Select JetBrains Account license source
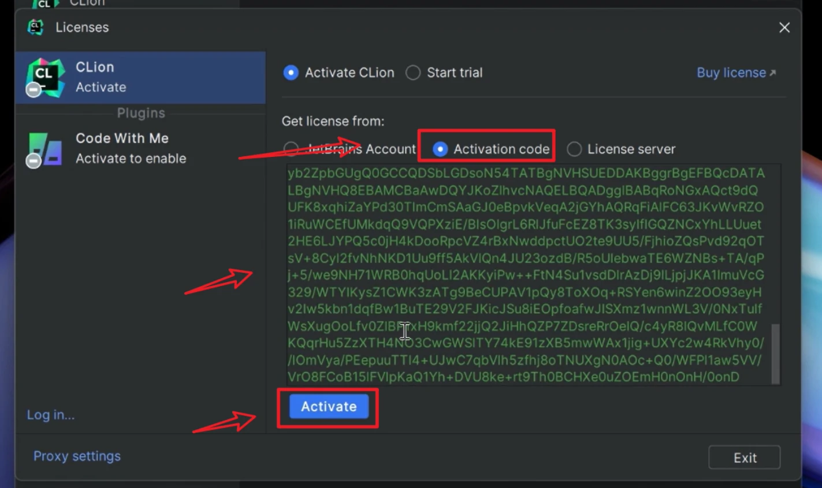 (x=349, y=149)
